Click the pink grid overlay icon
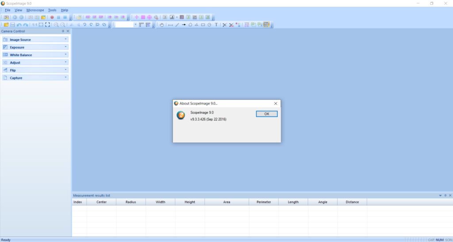This screenshot has width=453, height=242. [143, 17]
